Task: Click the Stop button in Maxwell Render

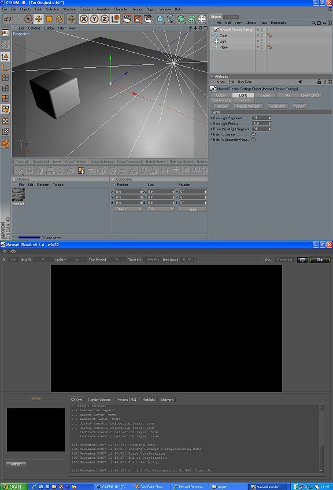Action: 320,259
